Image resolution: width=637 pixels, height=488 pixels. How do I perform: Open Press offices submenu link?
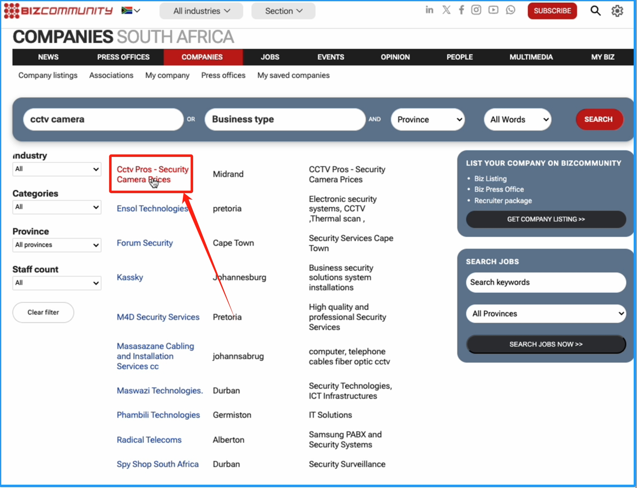point(223,75)
